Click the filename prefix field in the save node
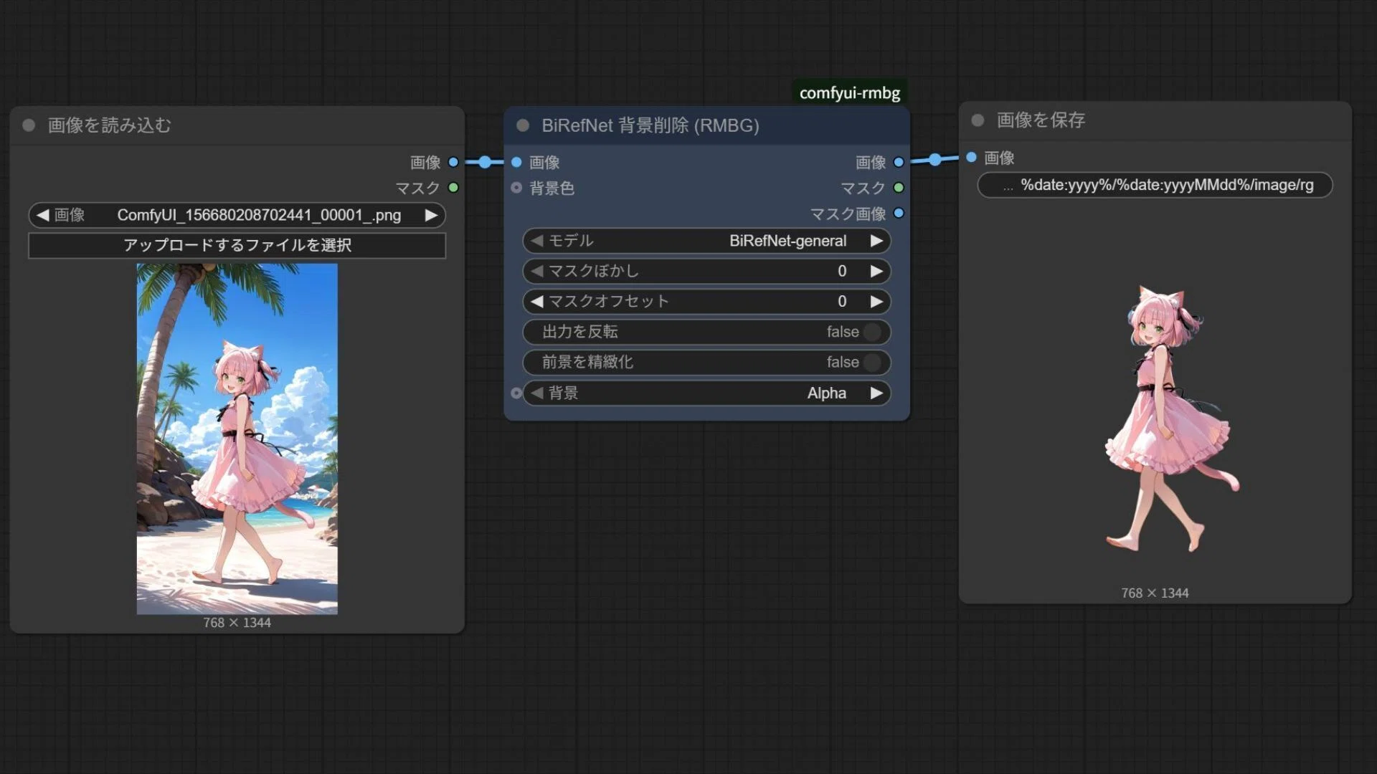This screenshot has width=1377, height=774. coord(1155,185)
